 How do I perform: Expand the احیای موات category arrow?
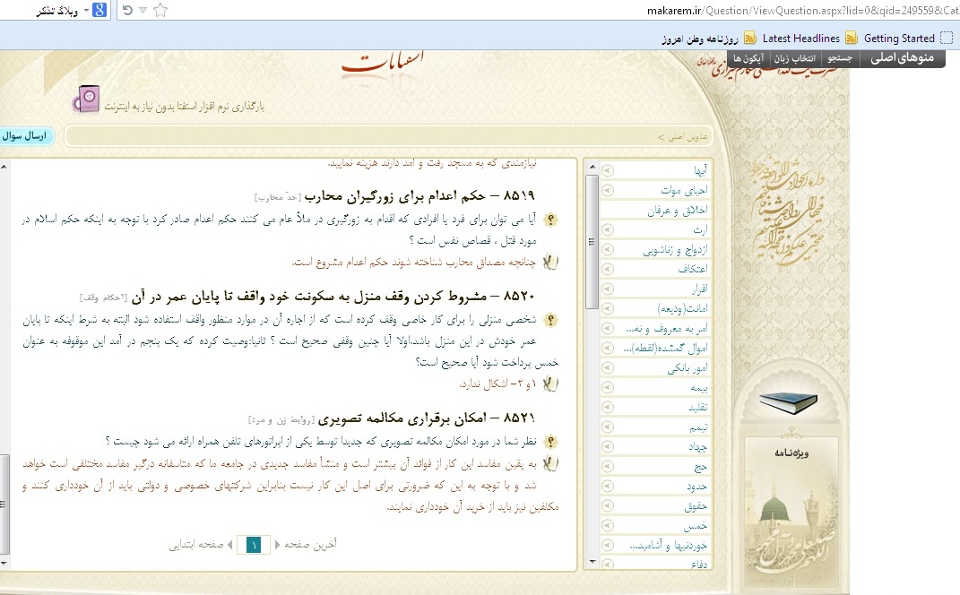coord(608,190)
